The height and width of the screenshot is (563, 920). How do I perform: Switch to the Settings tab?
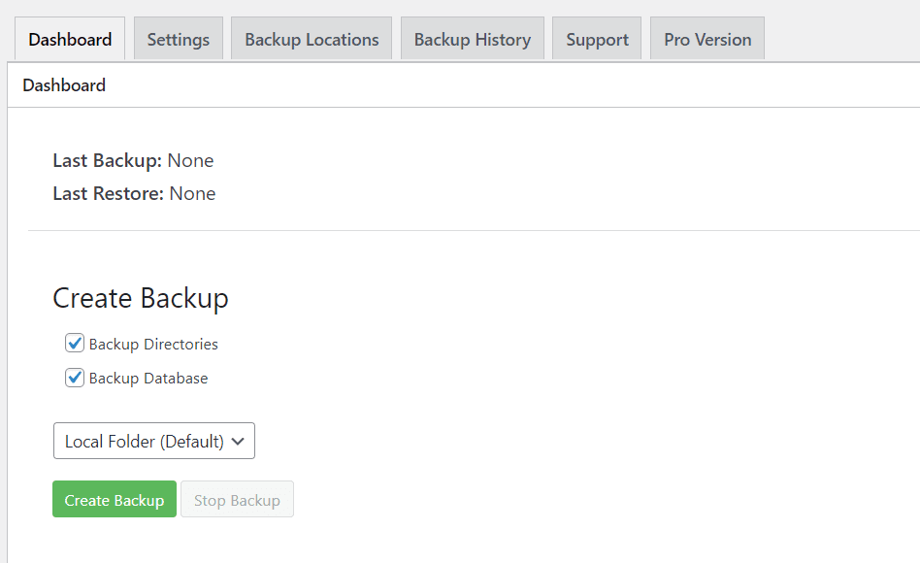pos(178,39)
